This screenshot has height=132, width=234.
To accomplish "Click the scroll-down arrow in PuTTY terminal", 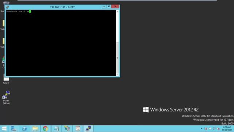I will (x=117, y=74).
